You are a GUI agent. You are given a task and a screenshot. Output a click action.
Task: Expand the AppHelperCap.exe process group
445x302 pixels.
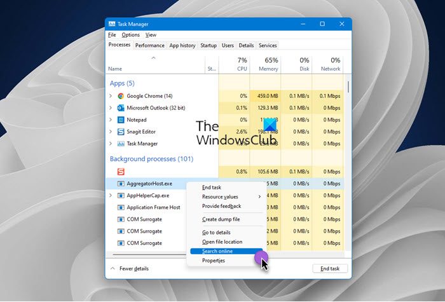click(x=111, y=196)
